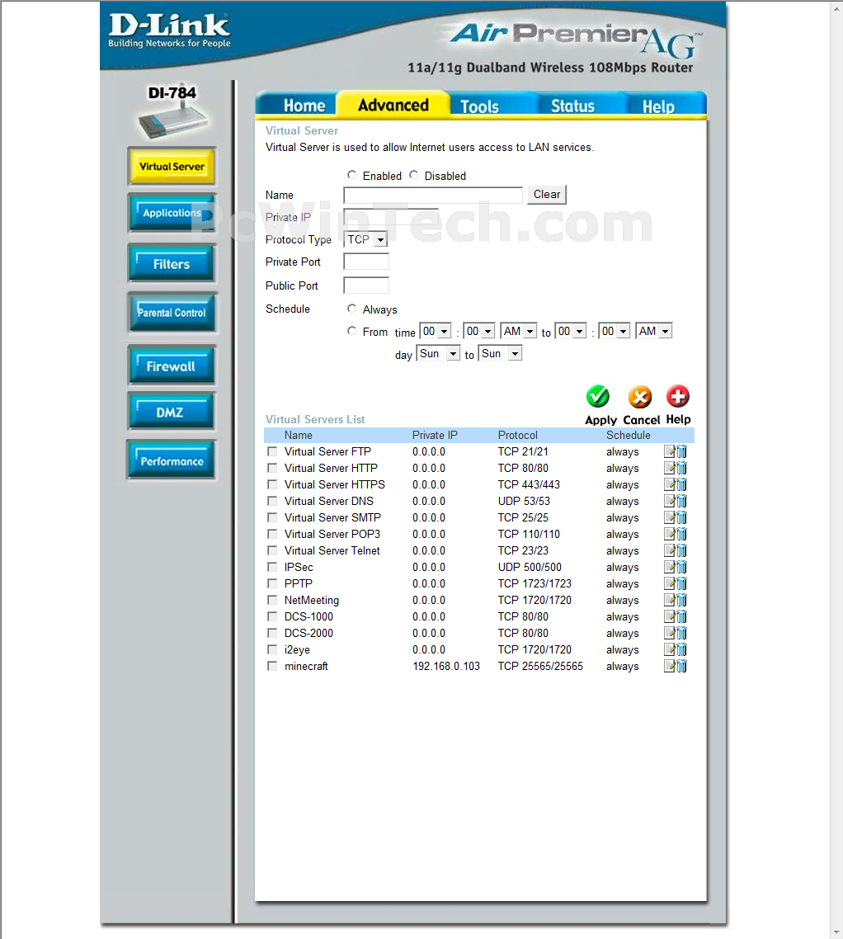Edit the Virtual Server Telnet entry
This screenshot has height=939, width=843.
coord(670,550)
